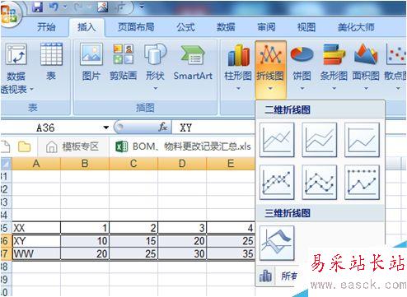
Task: Choose the basic 2D line chart thumbnail
Action: (277, 140)
